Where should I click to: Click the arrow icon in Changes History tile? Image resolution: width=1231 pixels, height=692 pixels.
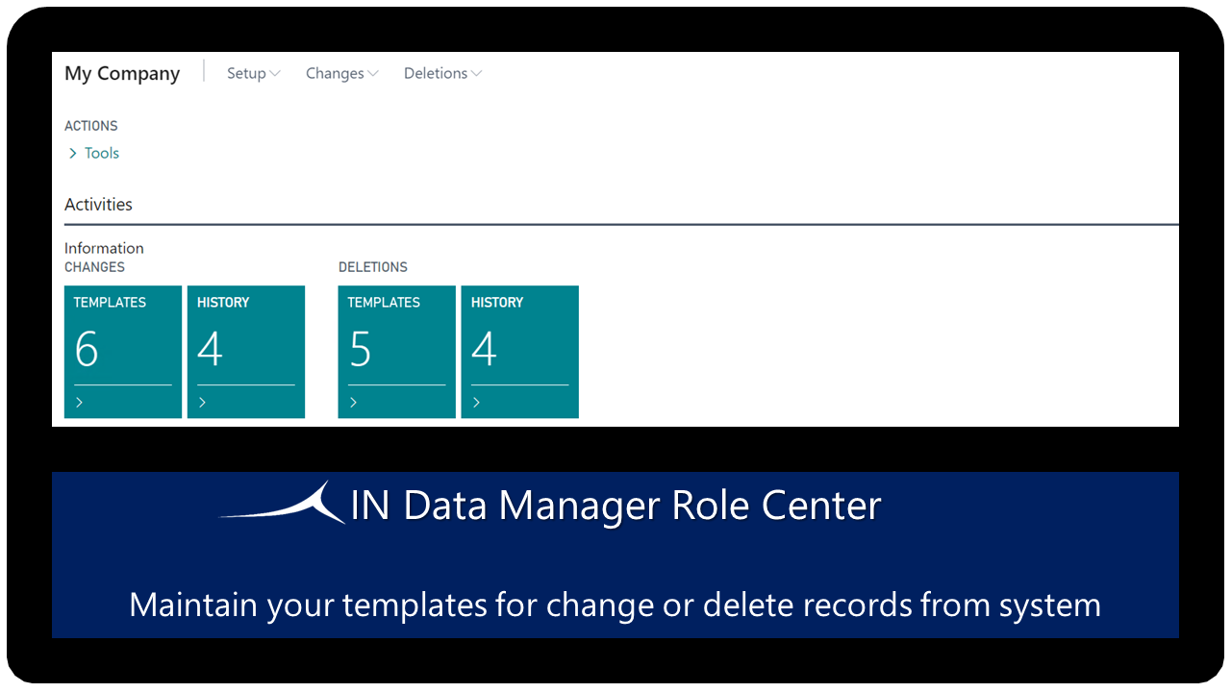coord(202,403)
